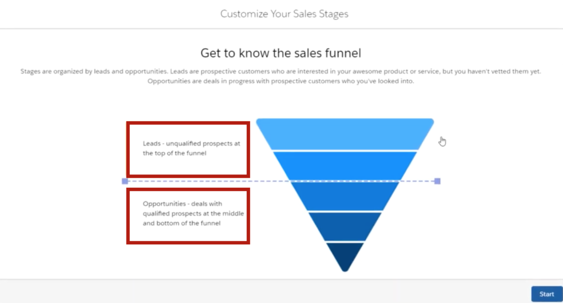Click the Opportunities description text box
This screenshot has height=303, width=563.
188,216
